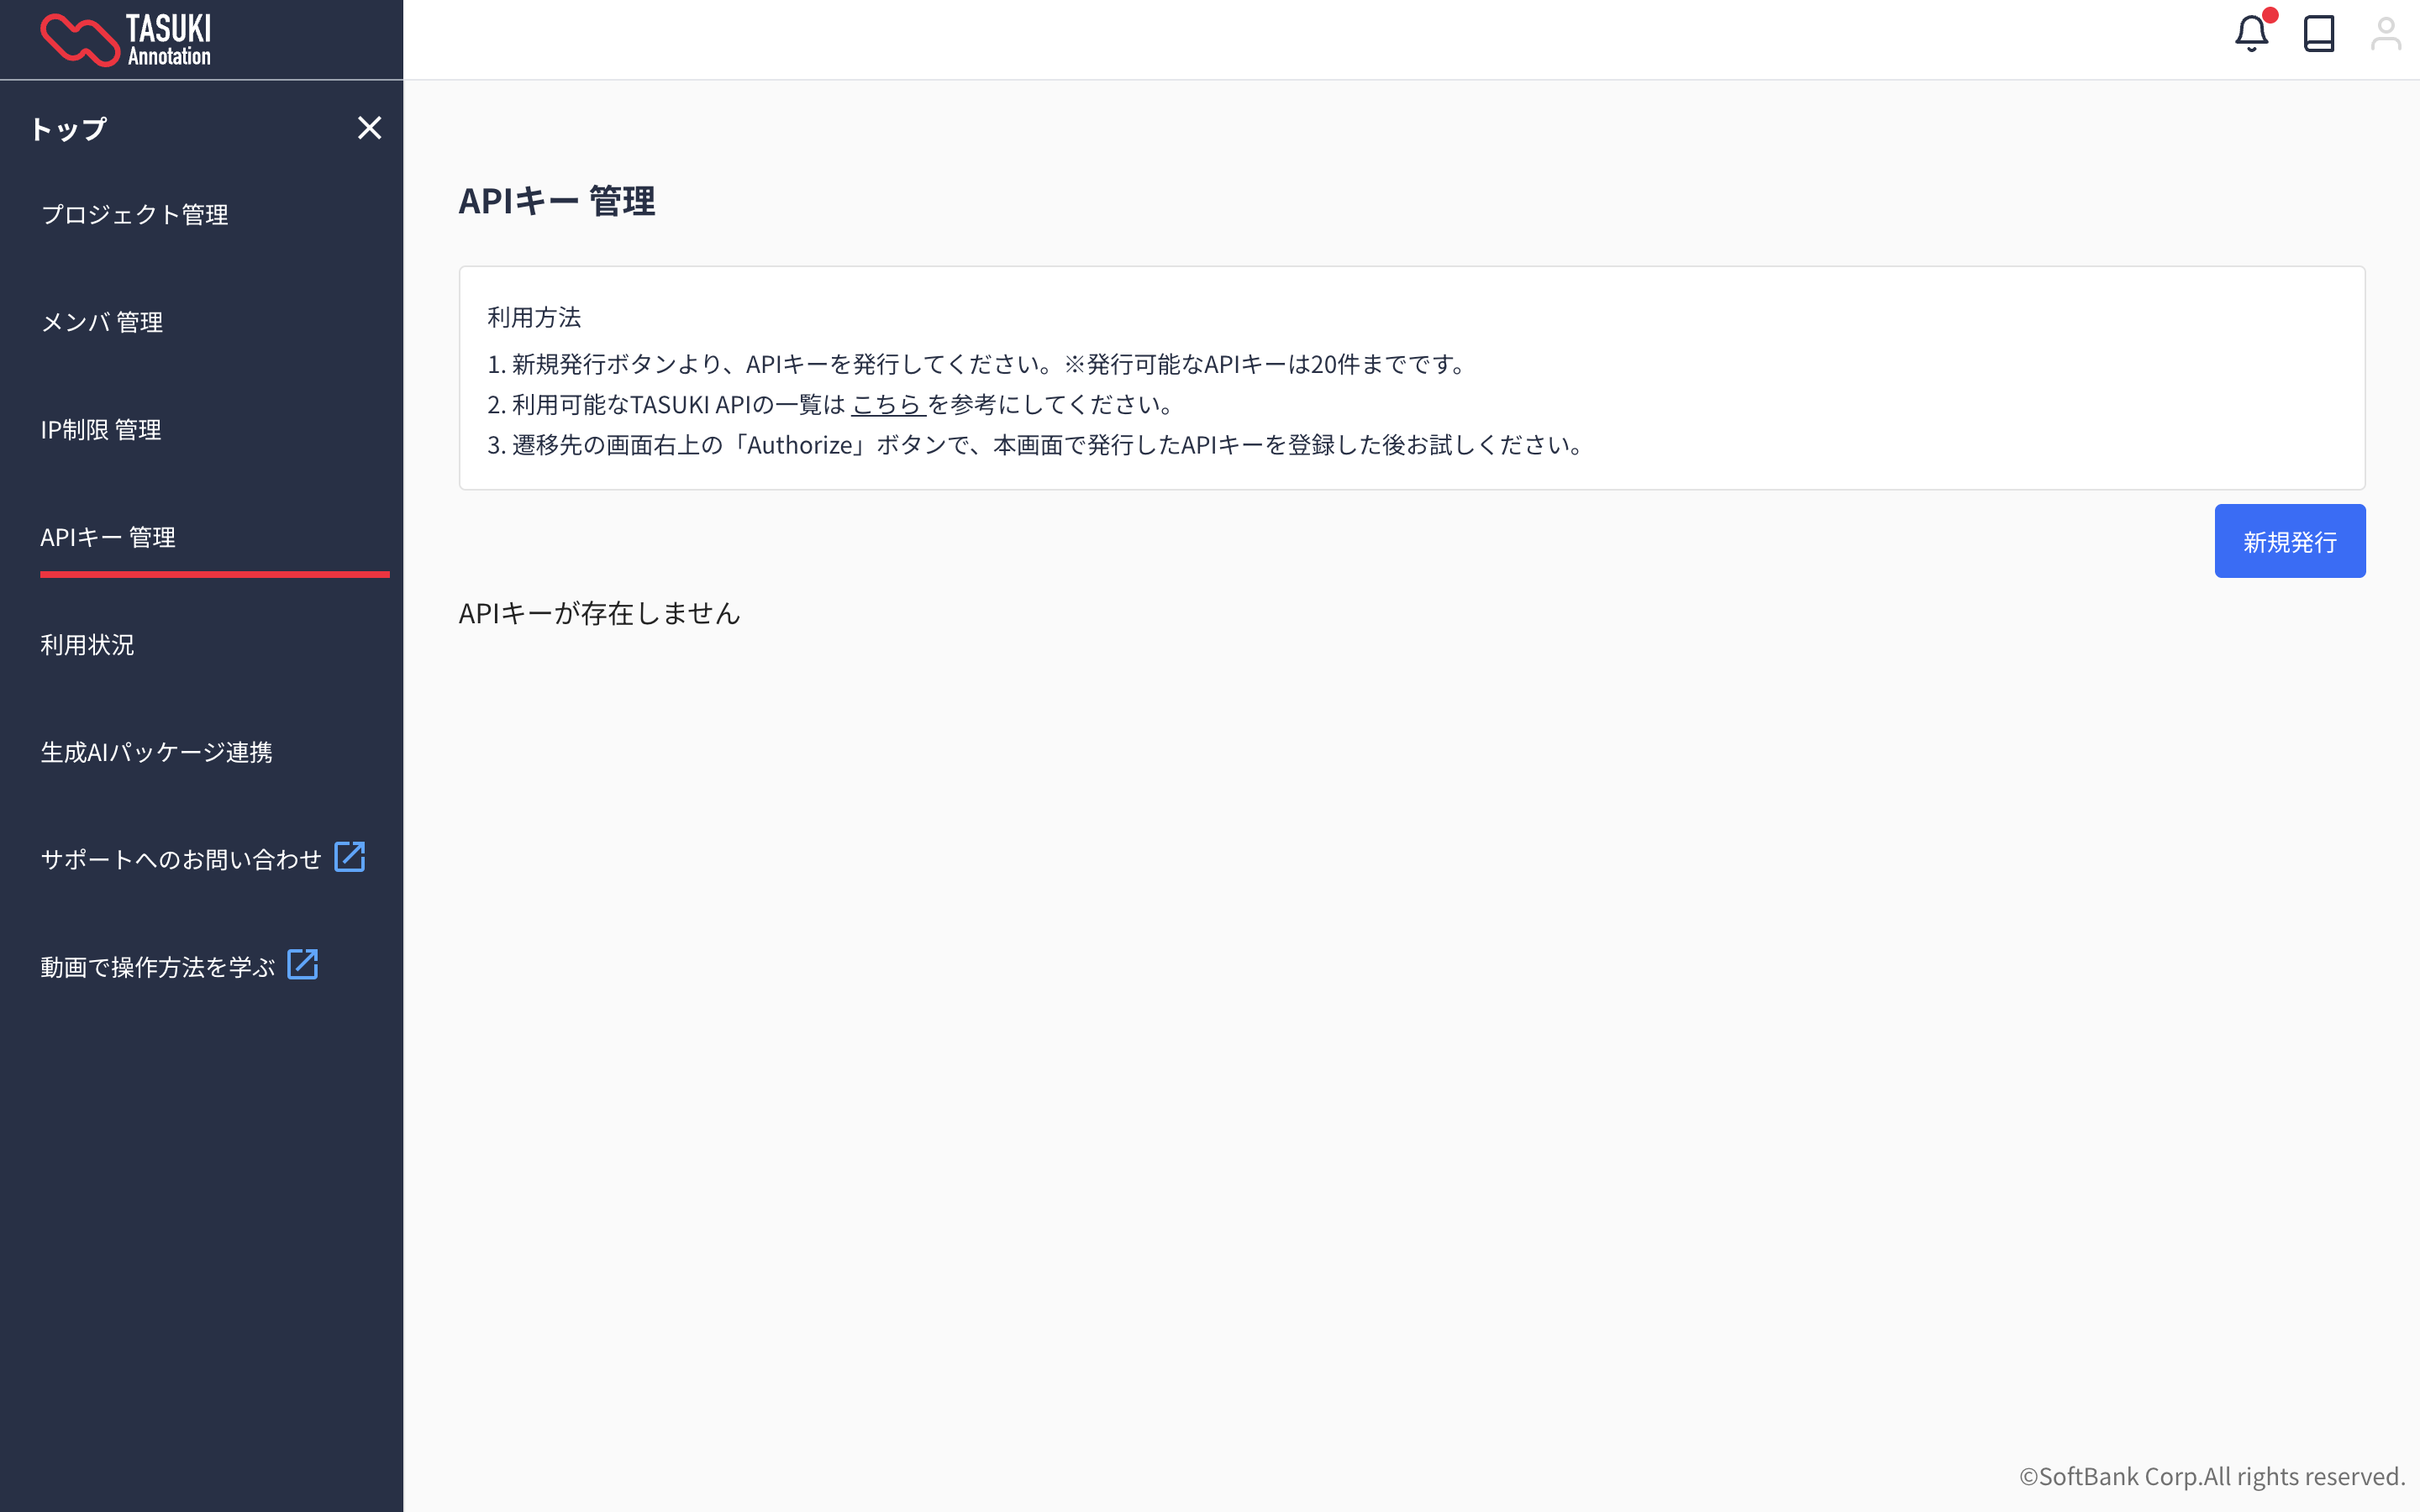Click the external link icon next to 動画で操作方法を学ぶ
The width and height of the screenshot is (2420, 1512).
click(x=302, y=963)
